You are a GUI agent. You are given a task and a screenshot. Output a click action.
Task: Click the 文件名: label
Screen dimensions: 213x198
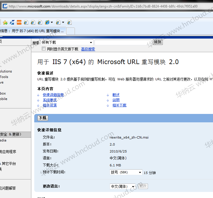tap(49, 137)
